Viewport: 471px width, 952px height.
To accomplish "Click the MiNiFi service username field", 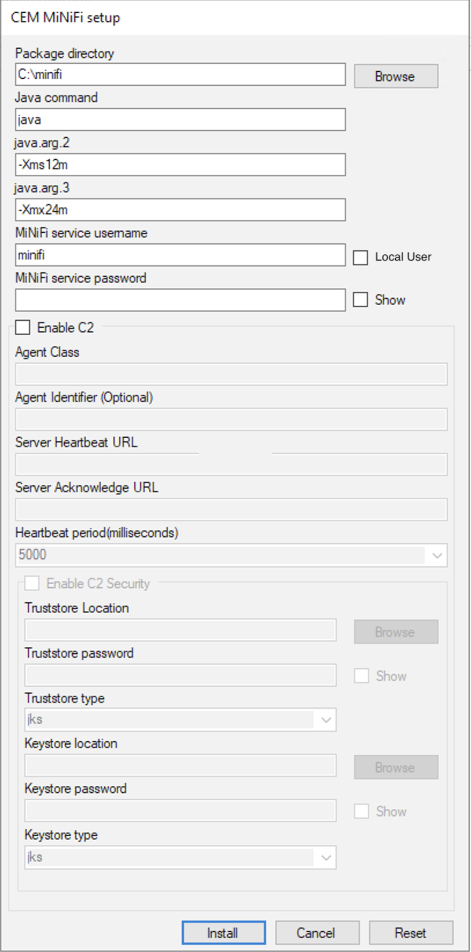I will click(180, 255).
